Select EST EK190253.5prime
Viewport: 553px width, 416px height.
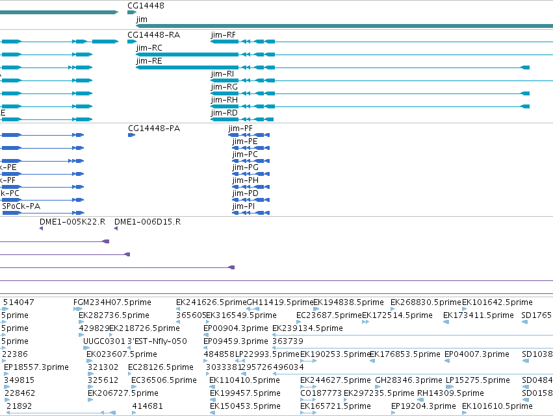tap(335, 354)
